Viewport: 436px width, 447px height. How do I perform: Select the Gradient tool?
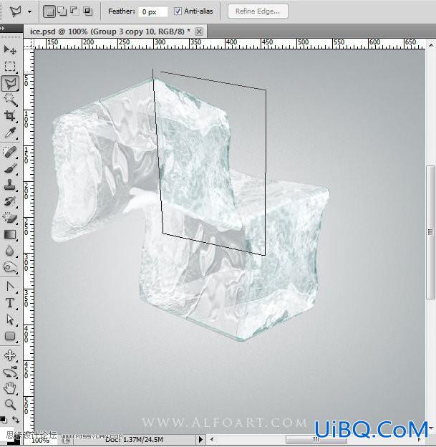pos(10,234)
